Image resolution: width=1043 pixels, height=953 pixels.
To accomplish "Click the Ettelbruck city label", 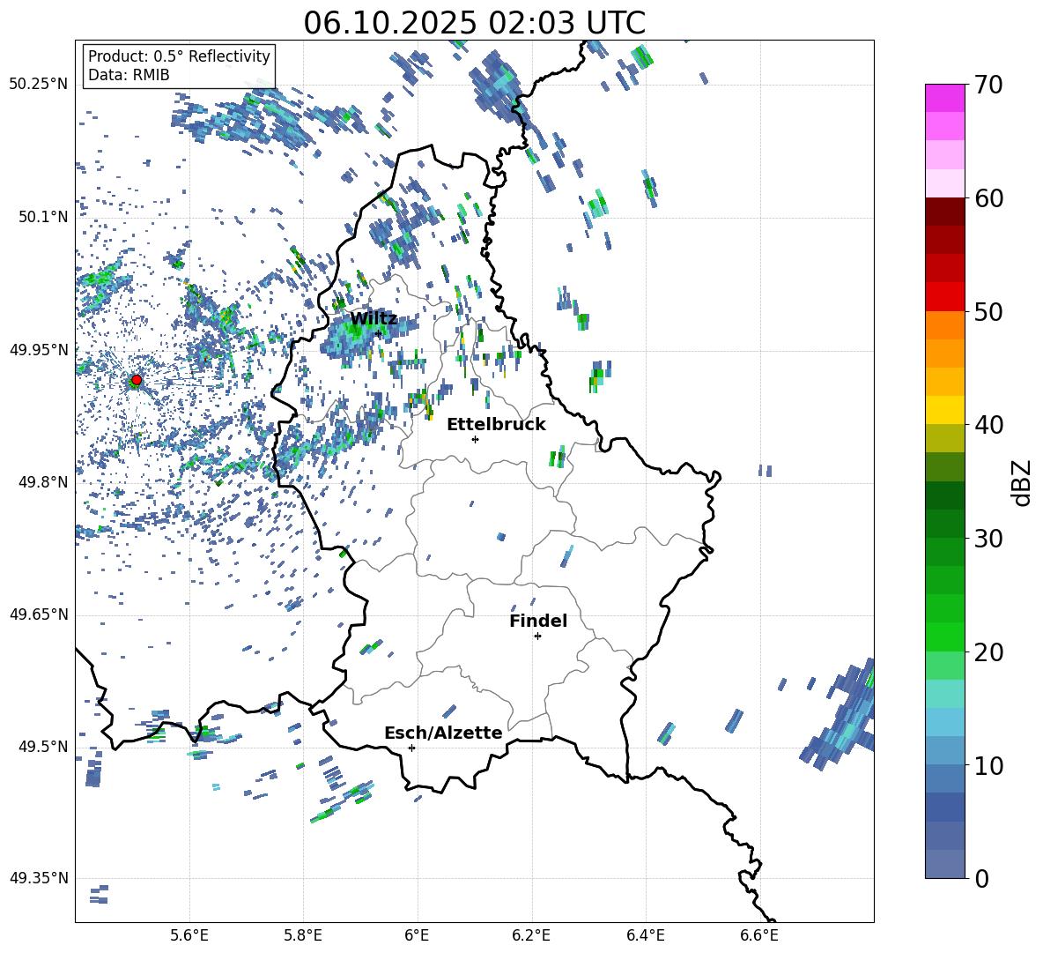I will (496, 425).
